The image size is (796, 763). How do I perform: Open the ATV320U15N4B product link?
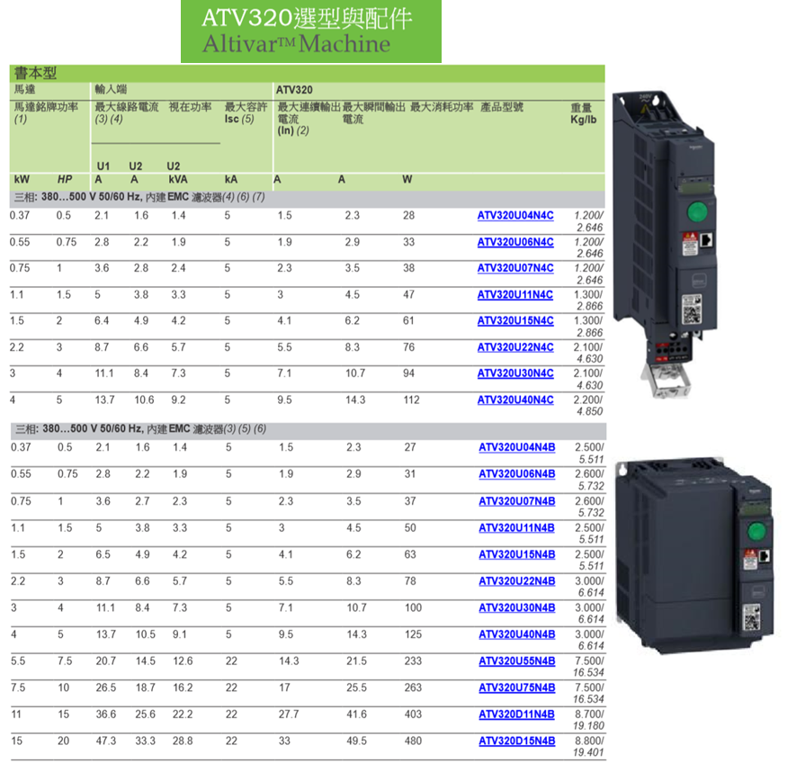[x=517, y=554]
